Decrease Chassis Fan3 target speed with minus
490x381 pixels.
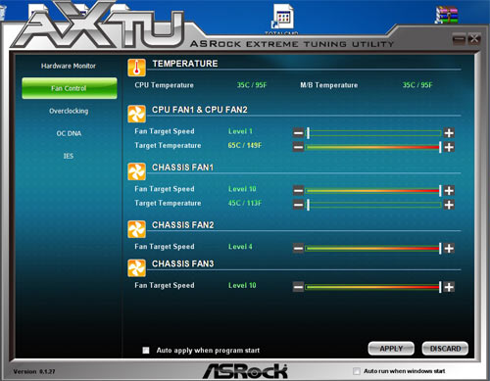point(298,287)
